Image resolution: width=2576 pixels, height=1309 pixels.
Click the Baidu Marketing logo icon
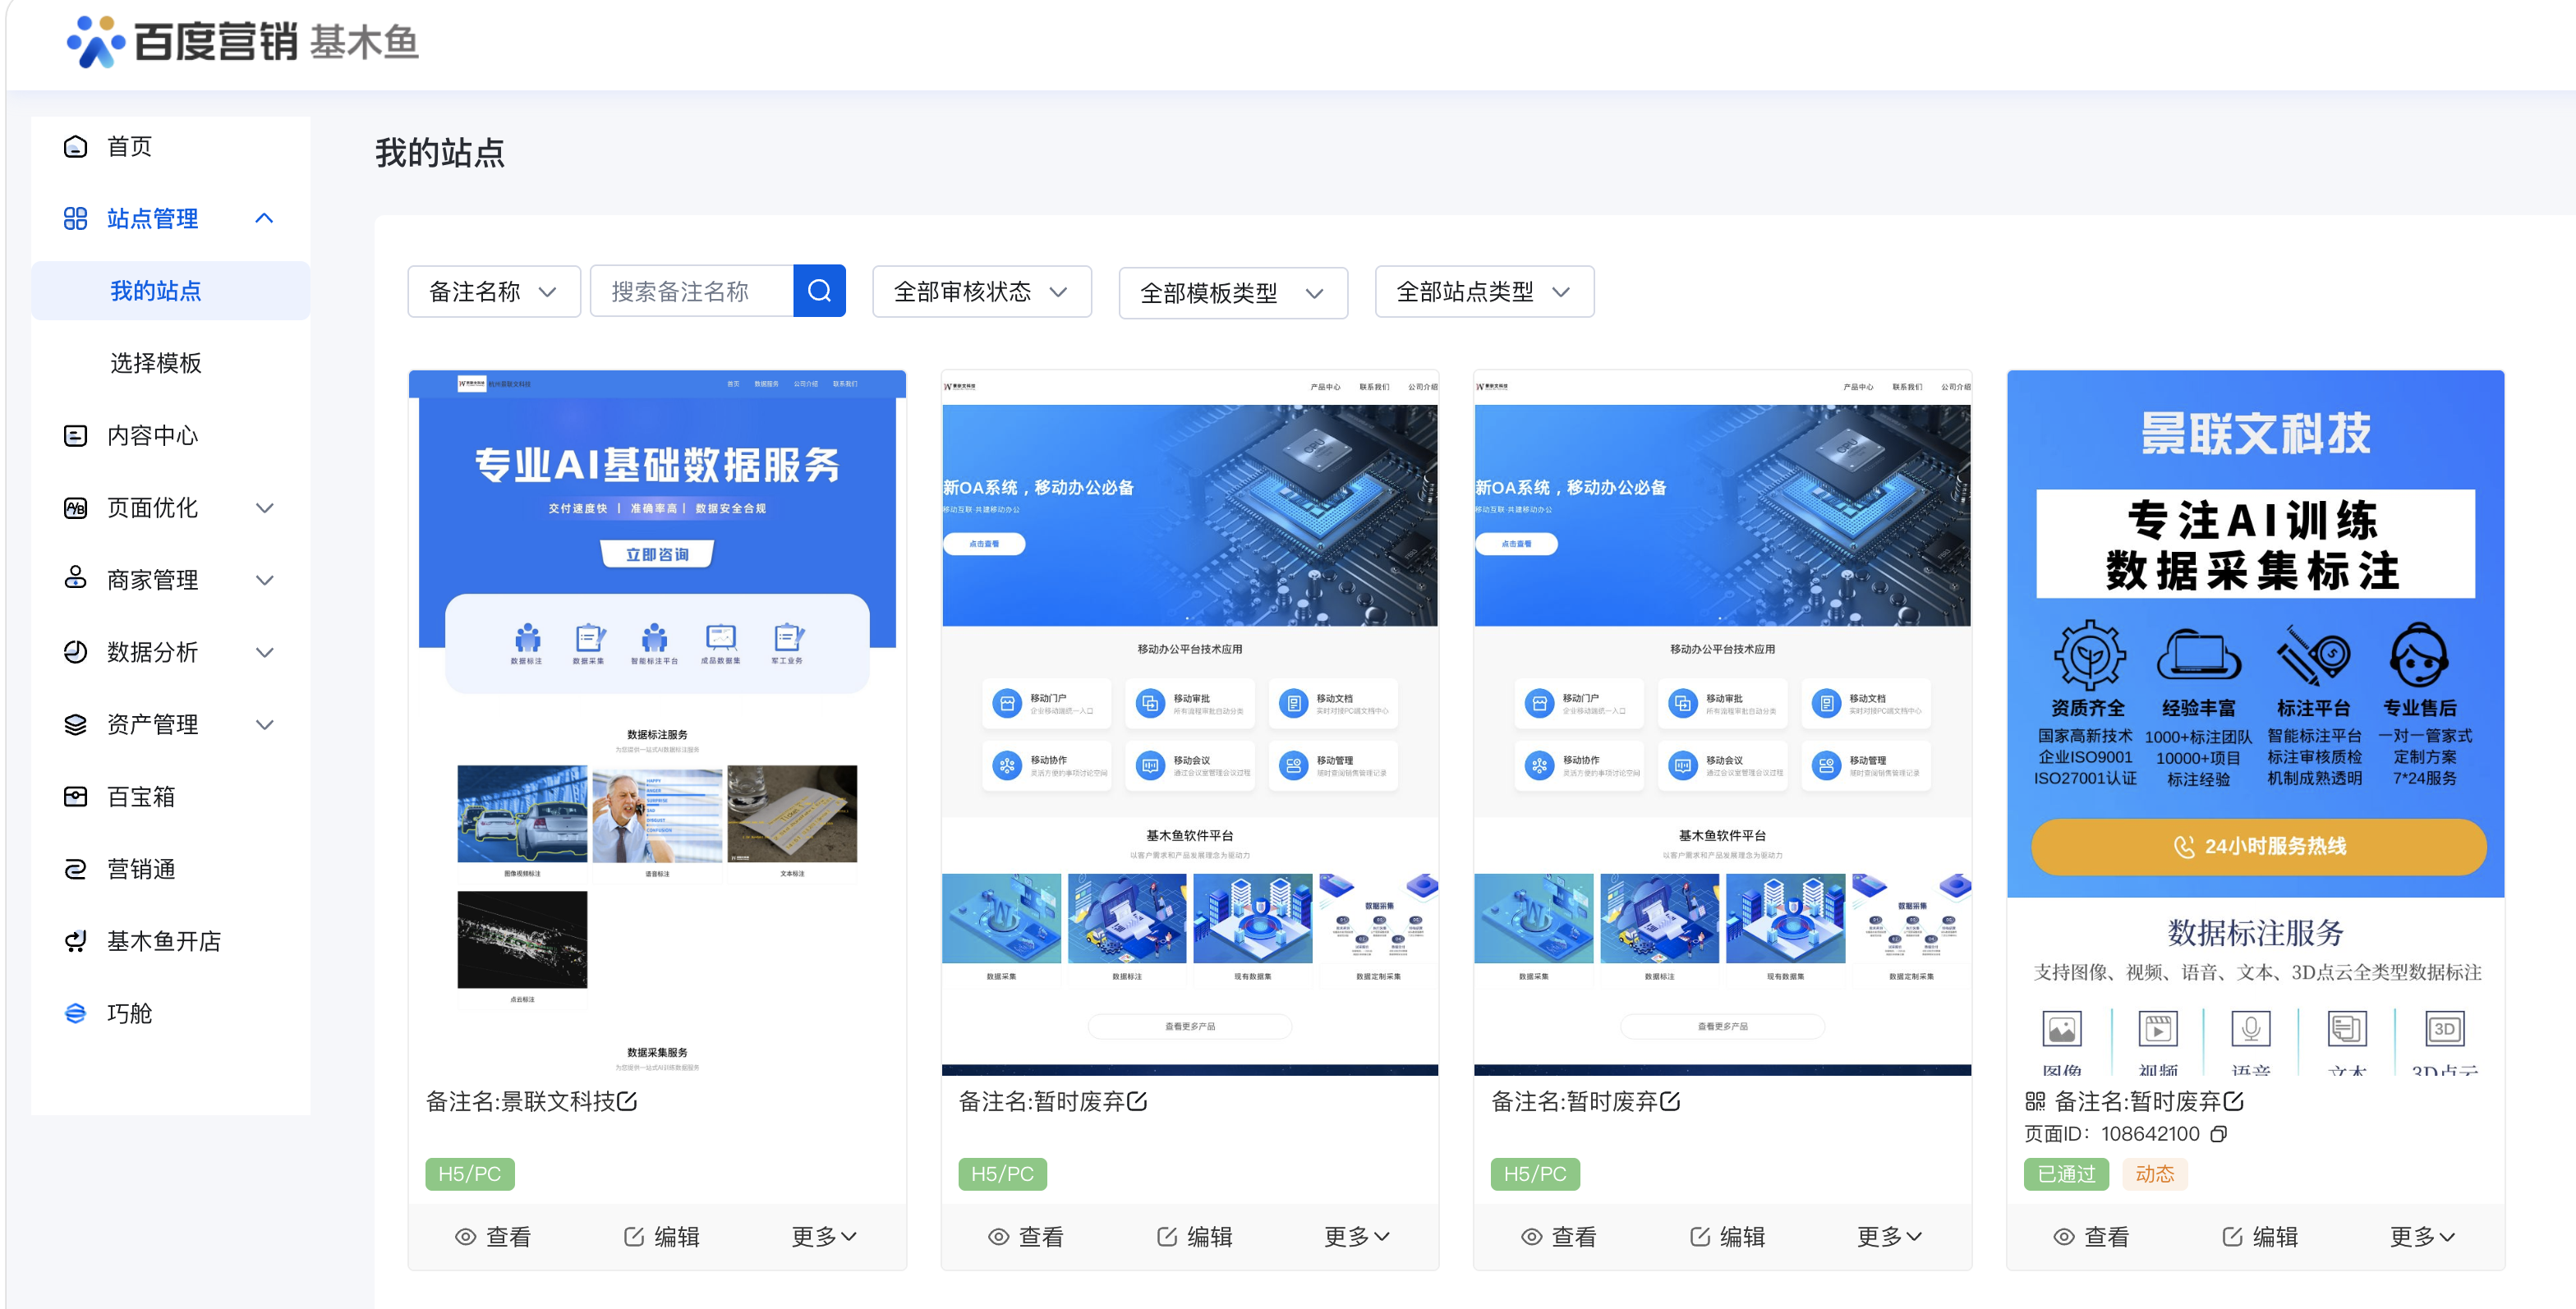(x=95, y=42)
